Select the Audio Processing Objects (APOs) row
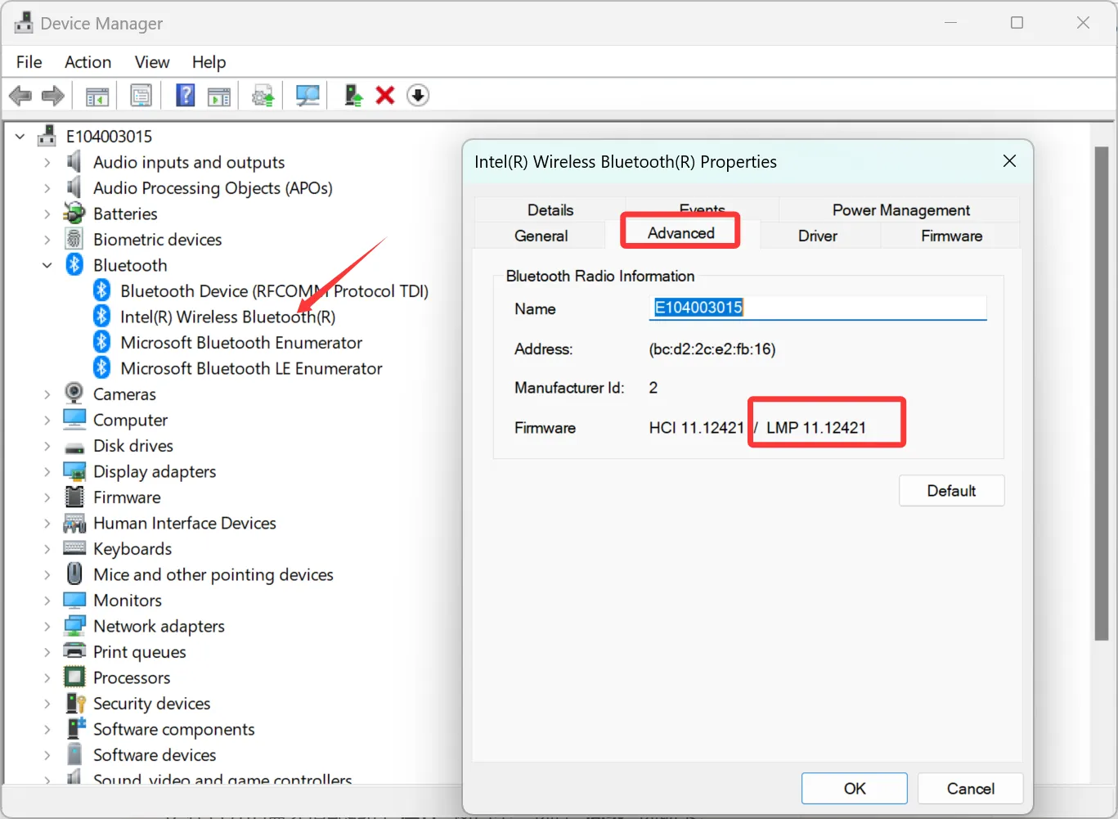Screen dimensions: 1118x819 [213, 188]
